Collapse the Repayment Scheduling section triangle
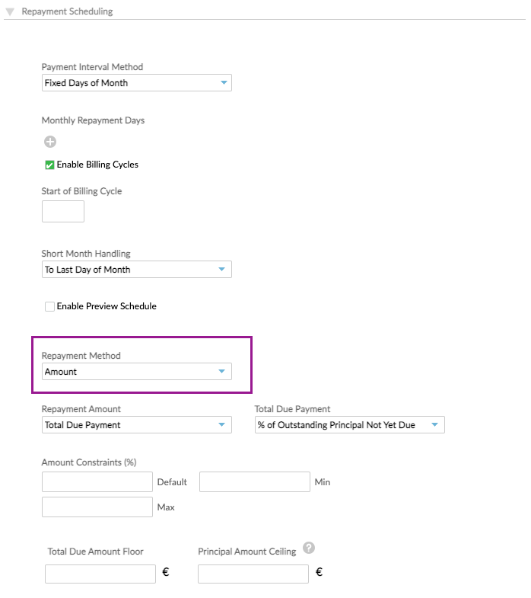531x598 pixels. (10, 12)
